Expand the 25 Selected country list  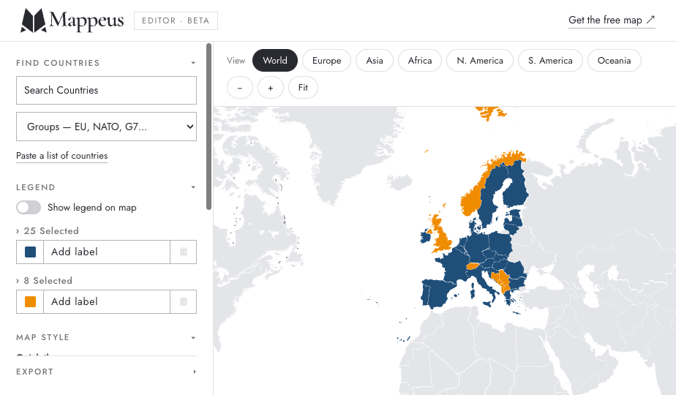coord(48,230)
